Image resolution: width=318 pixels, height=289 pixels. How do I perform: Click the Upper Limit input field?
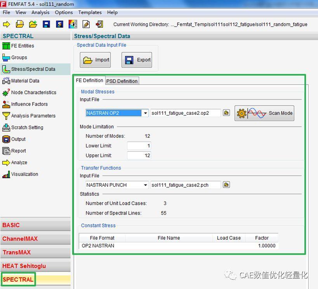(x=139, y=155)
